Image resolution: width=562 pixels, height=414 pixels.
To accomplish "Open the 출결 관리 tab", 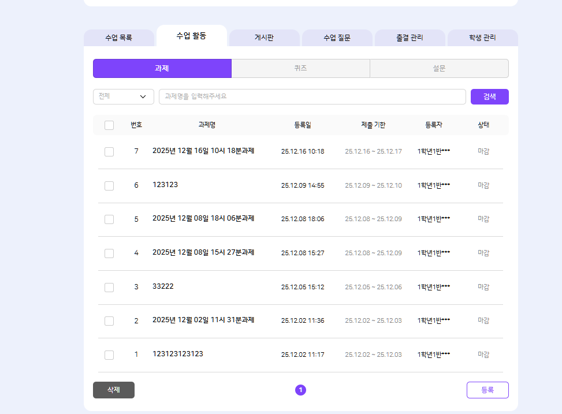I will (x=410, y=38).
